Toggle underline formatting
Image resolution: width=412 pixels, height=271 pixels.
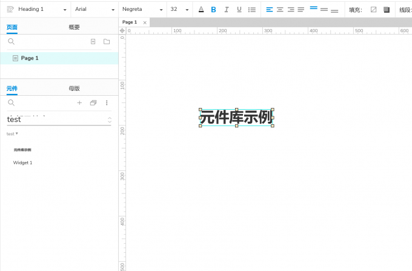(239, 10)
